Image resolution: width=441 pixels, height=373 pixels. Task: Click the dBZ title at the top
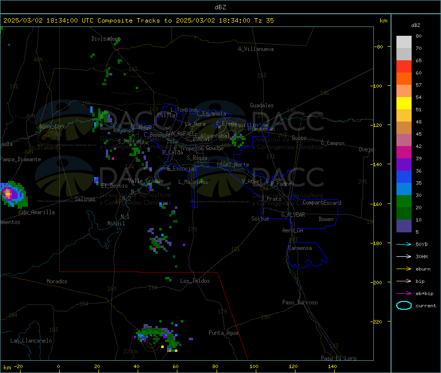click(x=220, y=7)
